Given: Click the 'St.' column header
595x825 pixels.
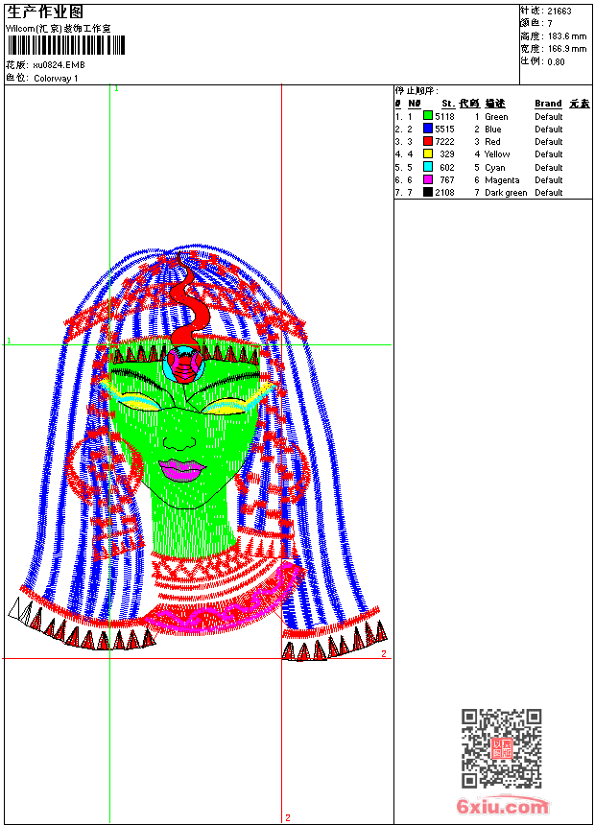Looking at the screenshot, I should tap(448, 104).
